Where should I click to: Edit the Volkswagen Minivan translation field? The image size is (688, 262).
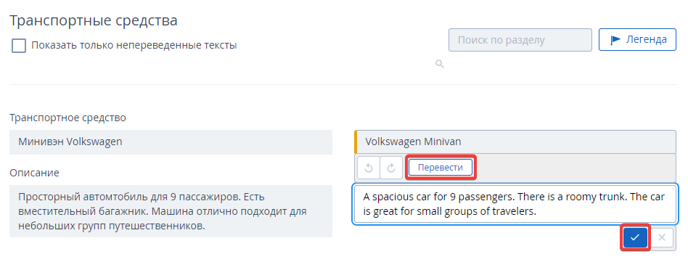[515, 142]
